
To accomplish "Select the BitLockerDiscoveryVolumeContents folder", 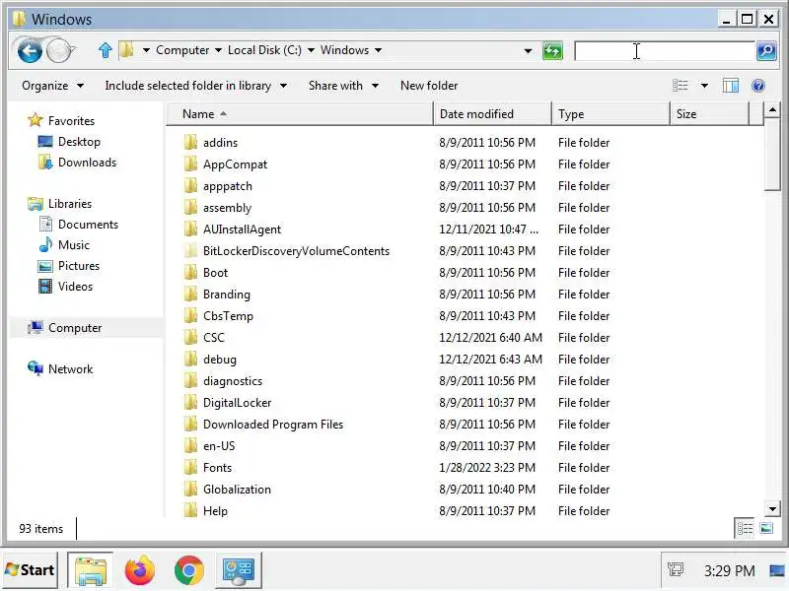I will [297, 251].
